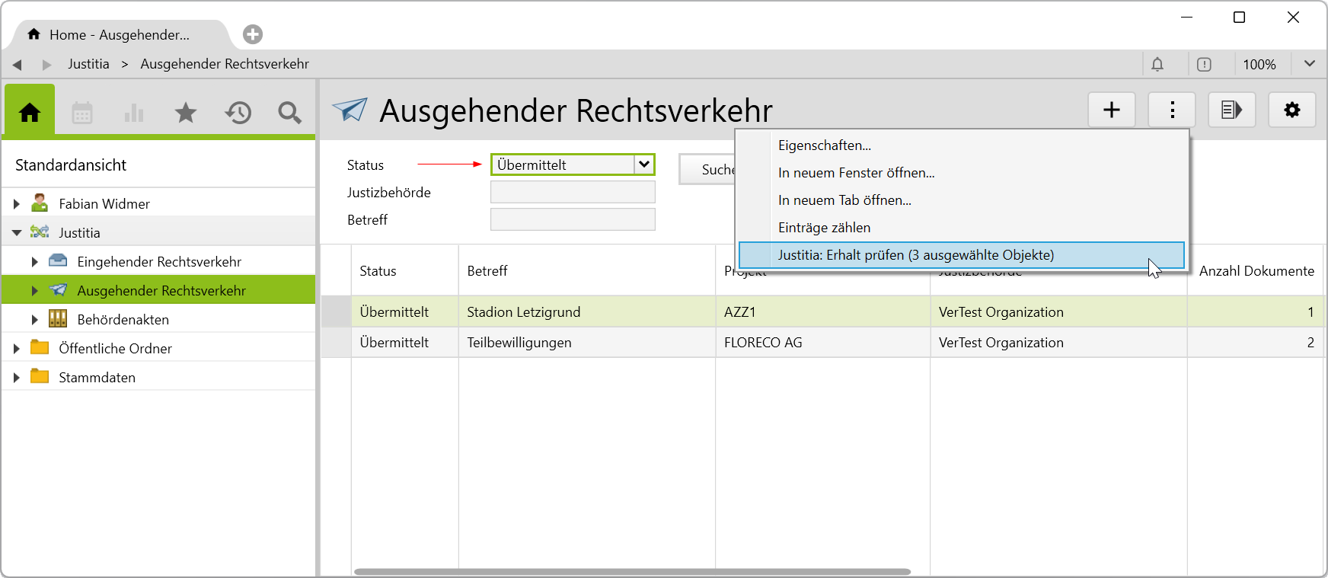This screenshot has width=1328, height=578.
Task: Navigate back with the left arrow
Action: tap(17, 65)
